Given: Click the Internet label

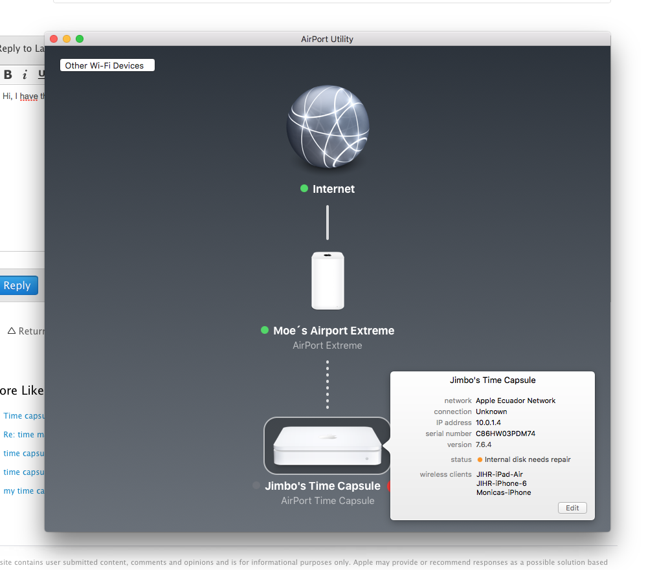Looking at the screenshot, I should click(333, 189).
